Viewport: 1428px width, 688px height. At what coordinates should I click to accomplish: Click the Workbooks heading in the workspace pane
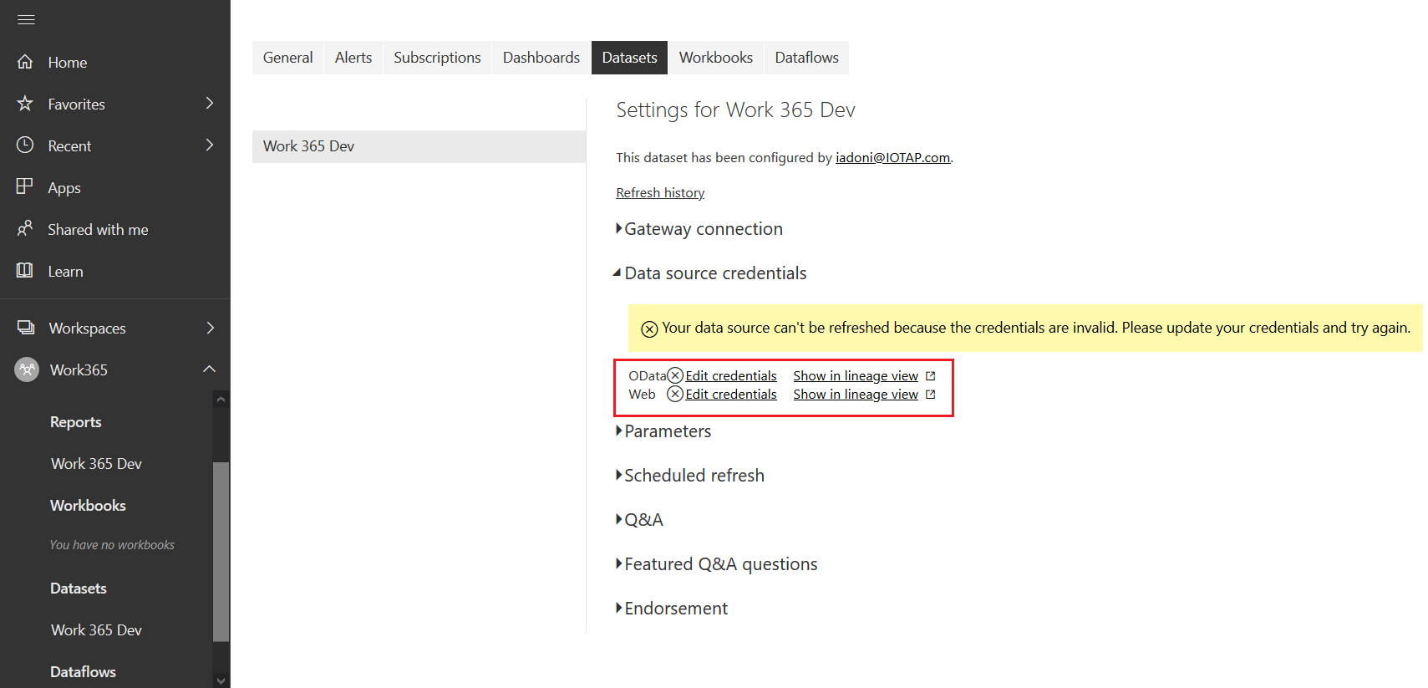[88, 506]
